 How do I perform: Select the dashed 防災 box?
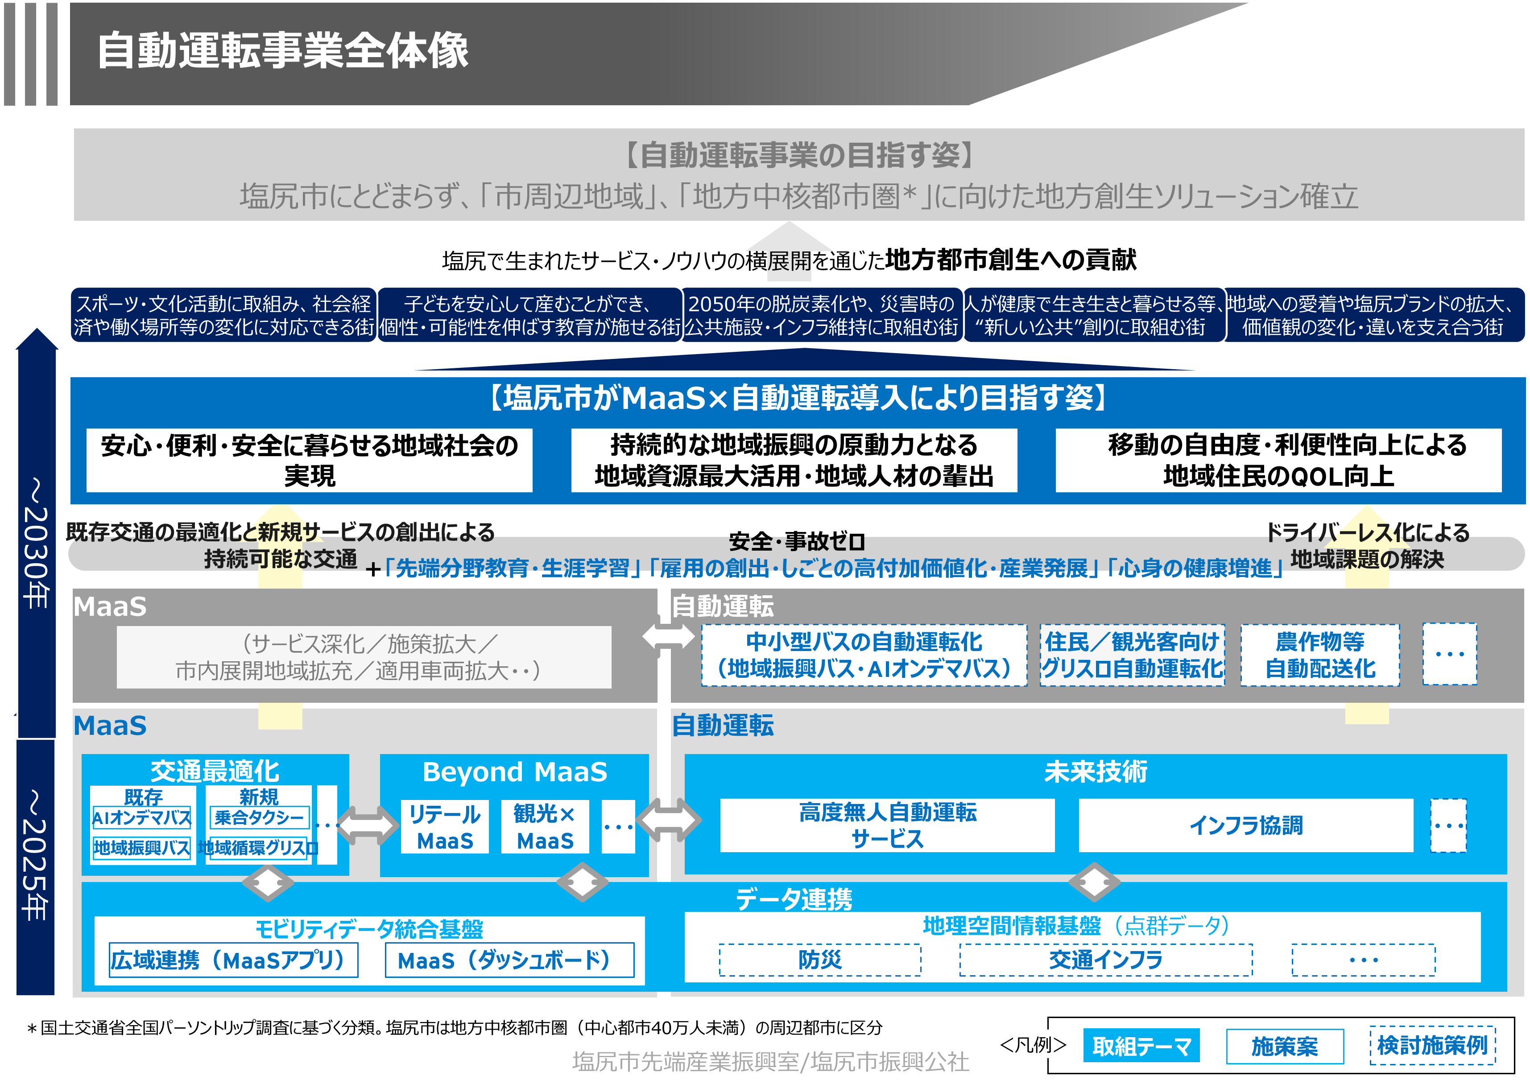click(820, 960)
